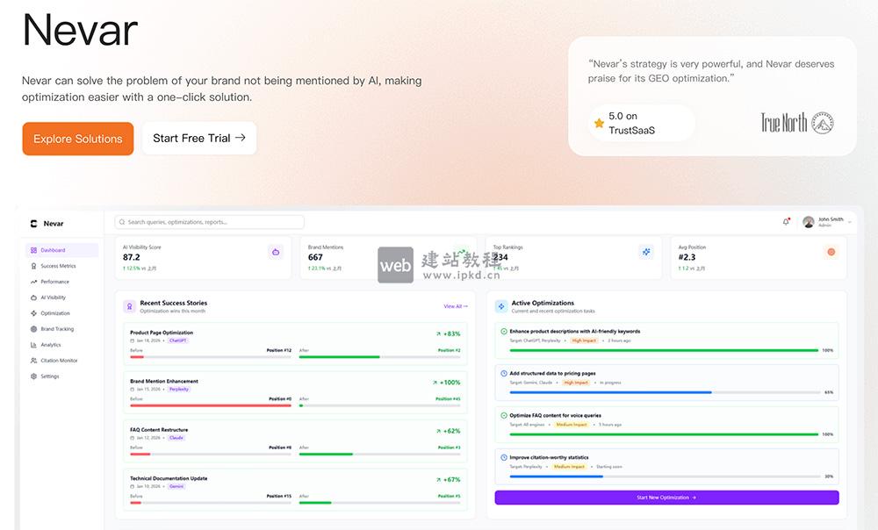This screenshot has width=878, height=530.
Task: Click the Start Free Trial button
Action: coord(199,139)
